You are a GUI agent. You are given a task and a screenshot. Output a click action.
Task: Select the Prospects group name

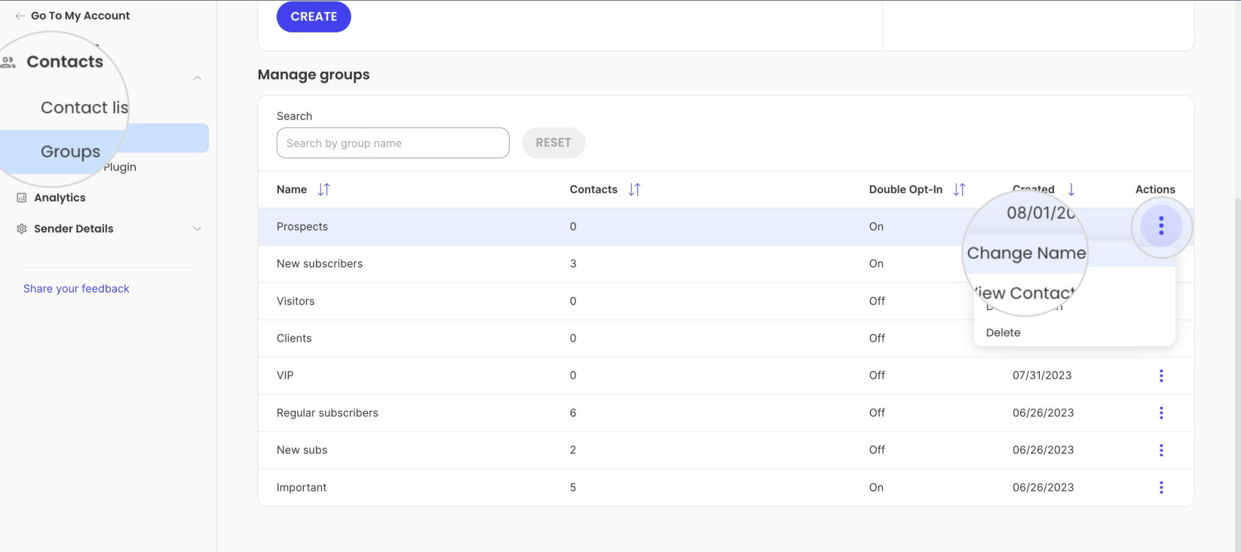tap(302, 226)
